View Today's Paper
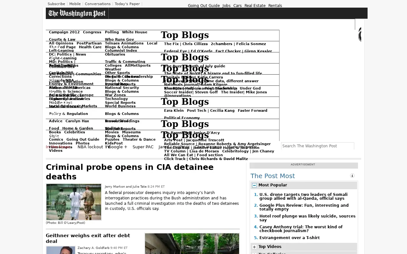Image resolution: width=407 pixels, height=254 pixels. tap(127, 4)
